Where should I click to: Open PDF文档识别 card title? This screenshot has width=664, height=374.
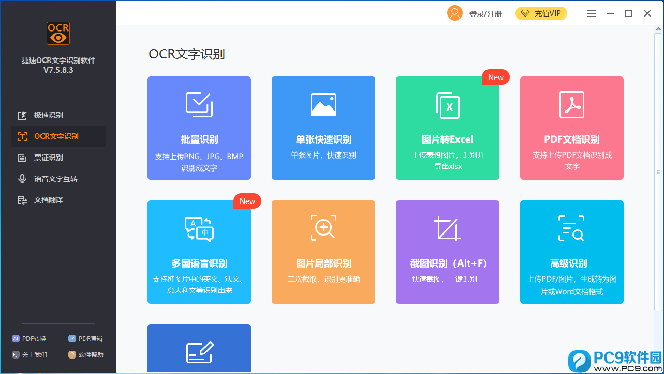(572, 139)
